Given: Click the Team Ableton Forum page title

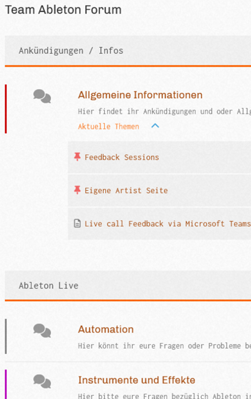Looking at the screenshot, I should tap(63, 10).
